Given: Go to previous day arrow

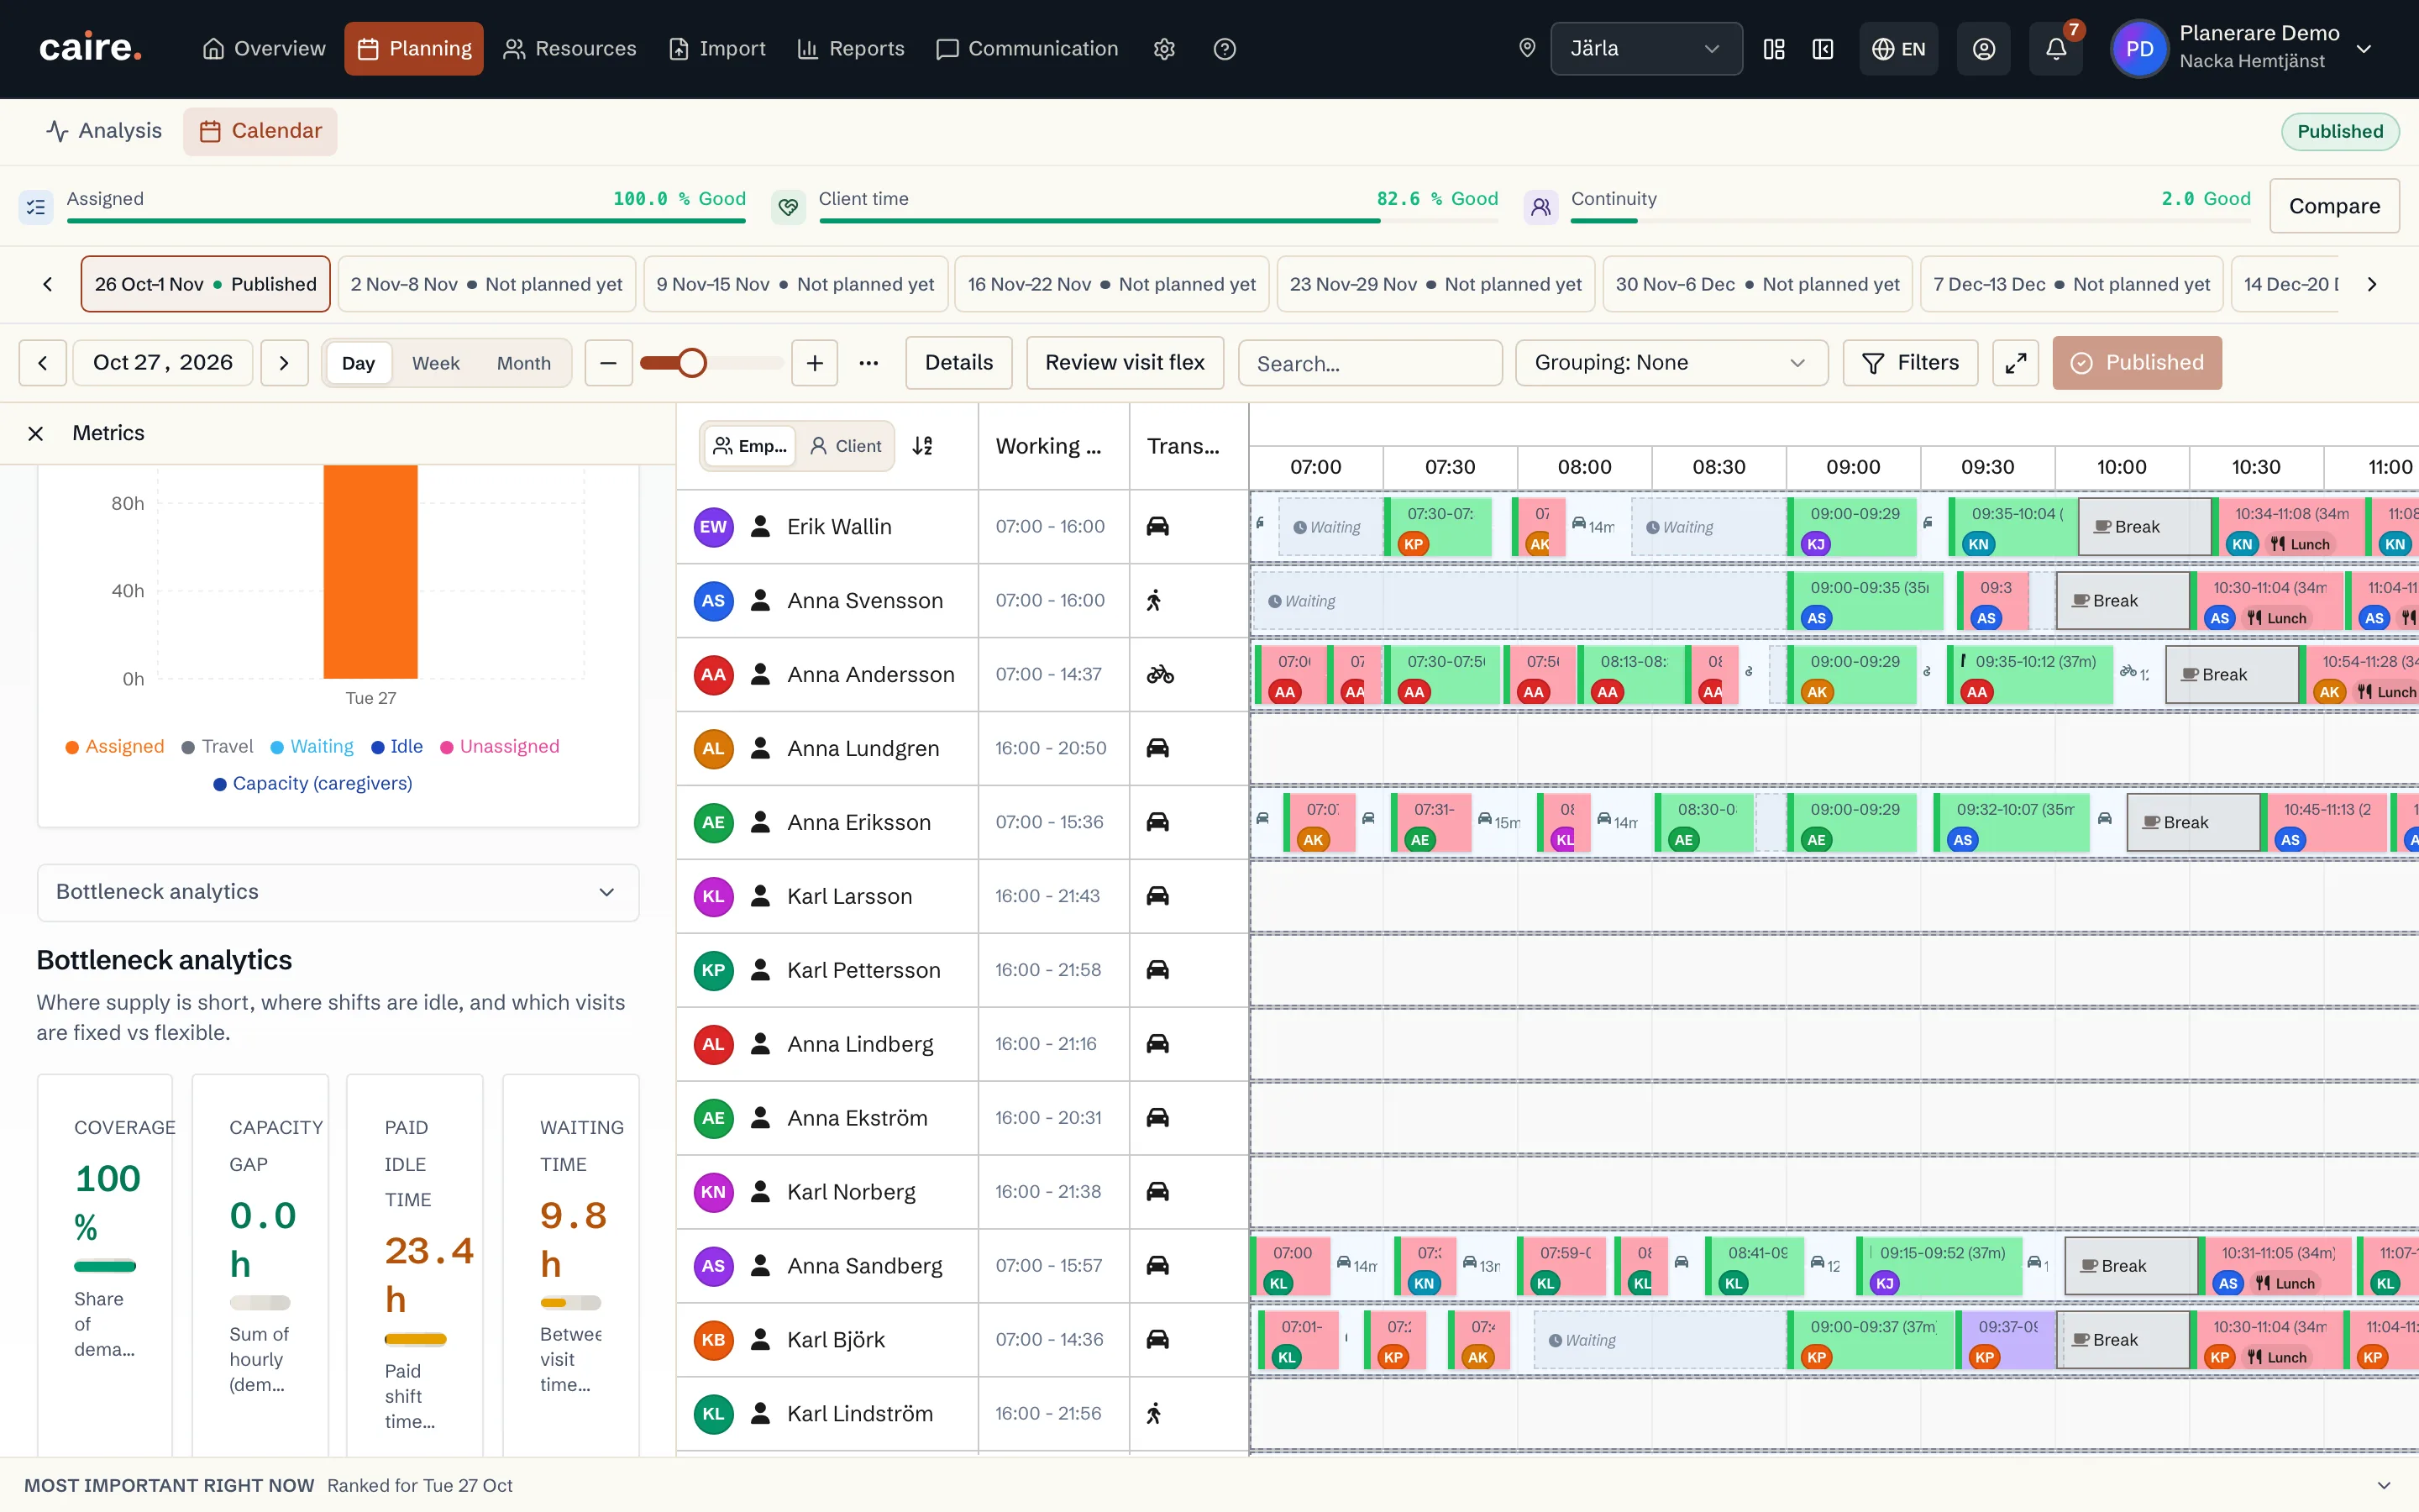Looking at the screenshot, I should [x=43, y=363].
